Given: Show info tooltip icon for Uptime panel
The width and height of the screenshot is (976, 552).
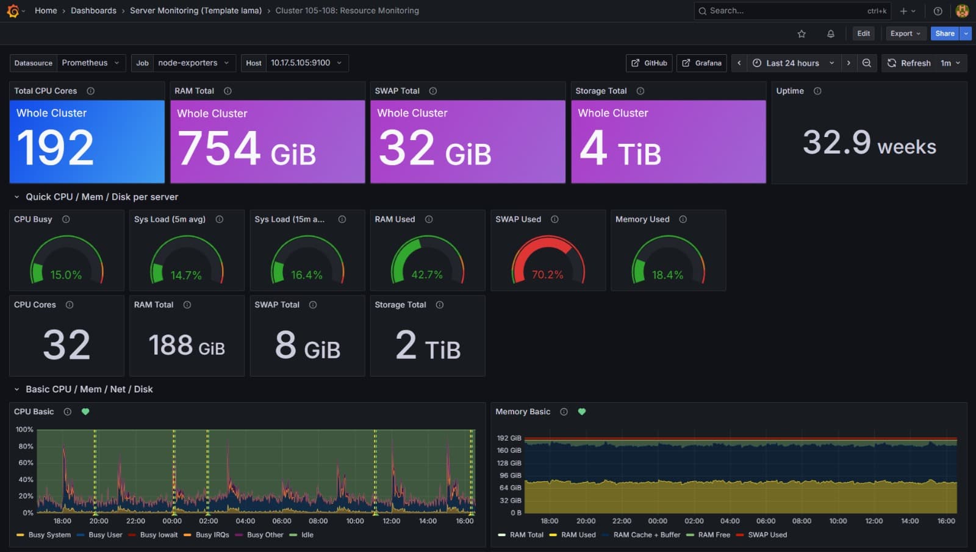Looking at the screenshot, I should 817,91.
